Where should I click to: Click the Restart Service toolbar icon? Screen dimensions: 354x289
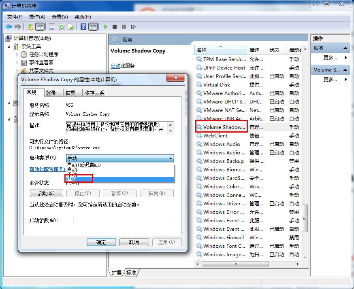click(133, 27)
